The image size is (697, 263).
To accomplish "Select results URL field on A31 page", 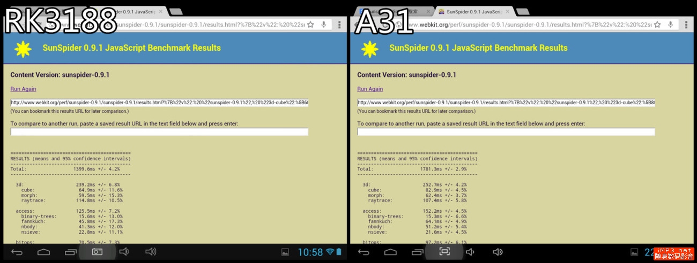I will [x=506, y=103].
